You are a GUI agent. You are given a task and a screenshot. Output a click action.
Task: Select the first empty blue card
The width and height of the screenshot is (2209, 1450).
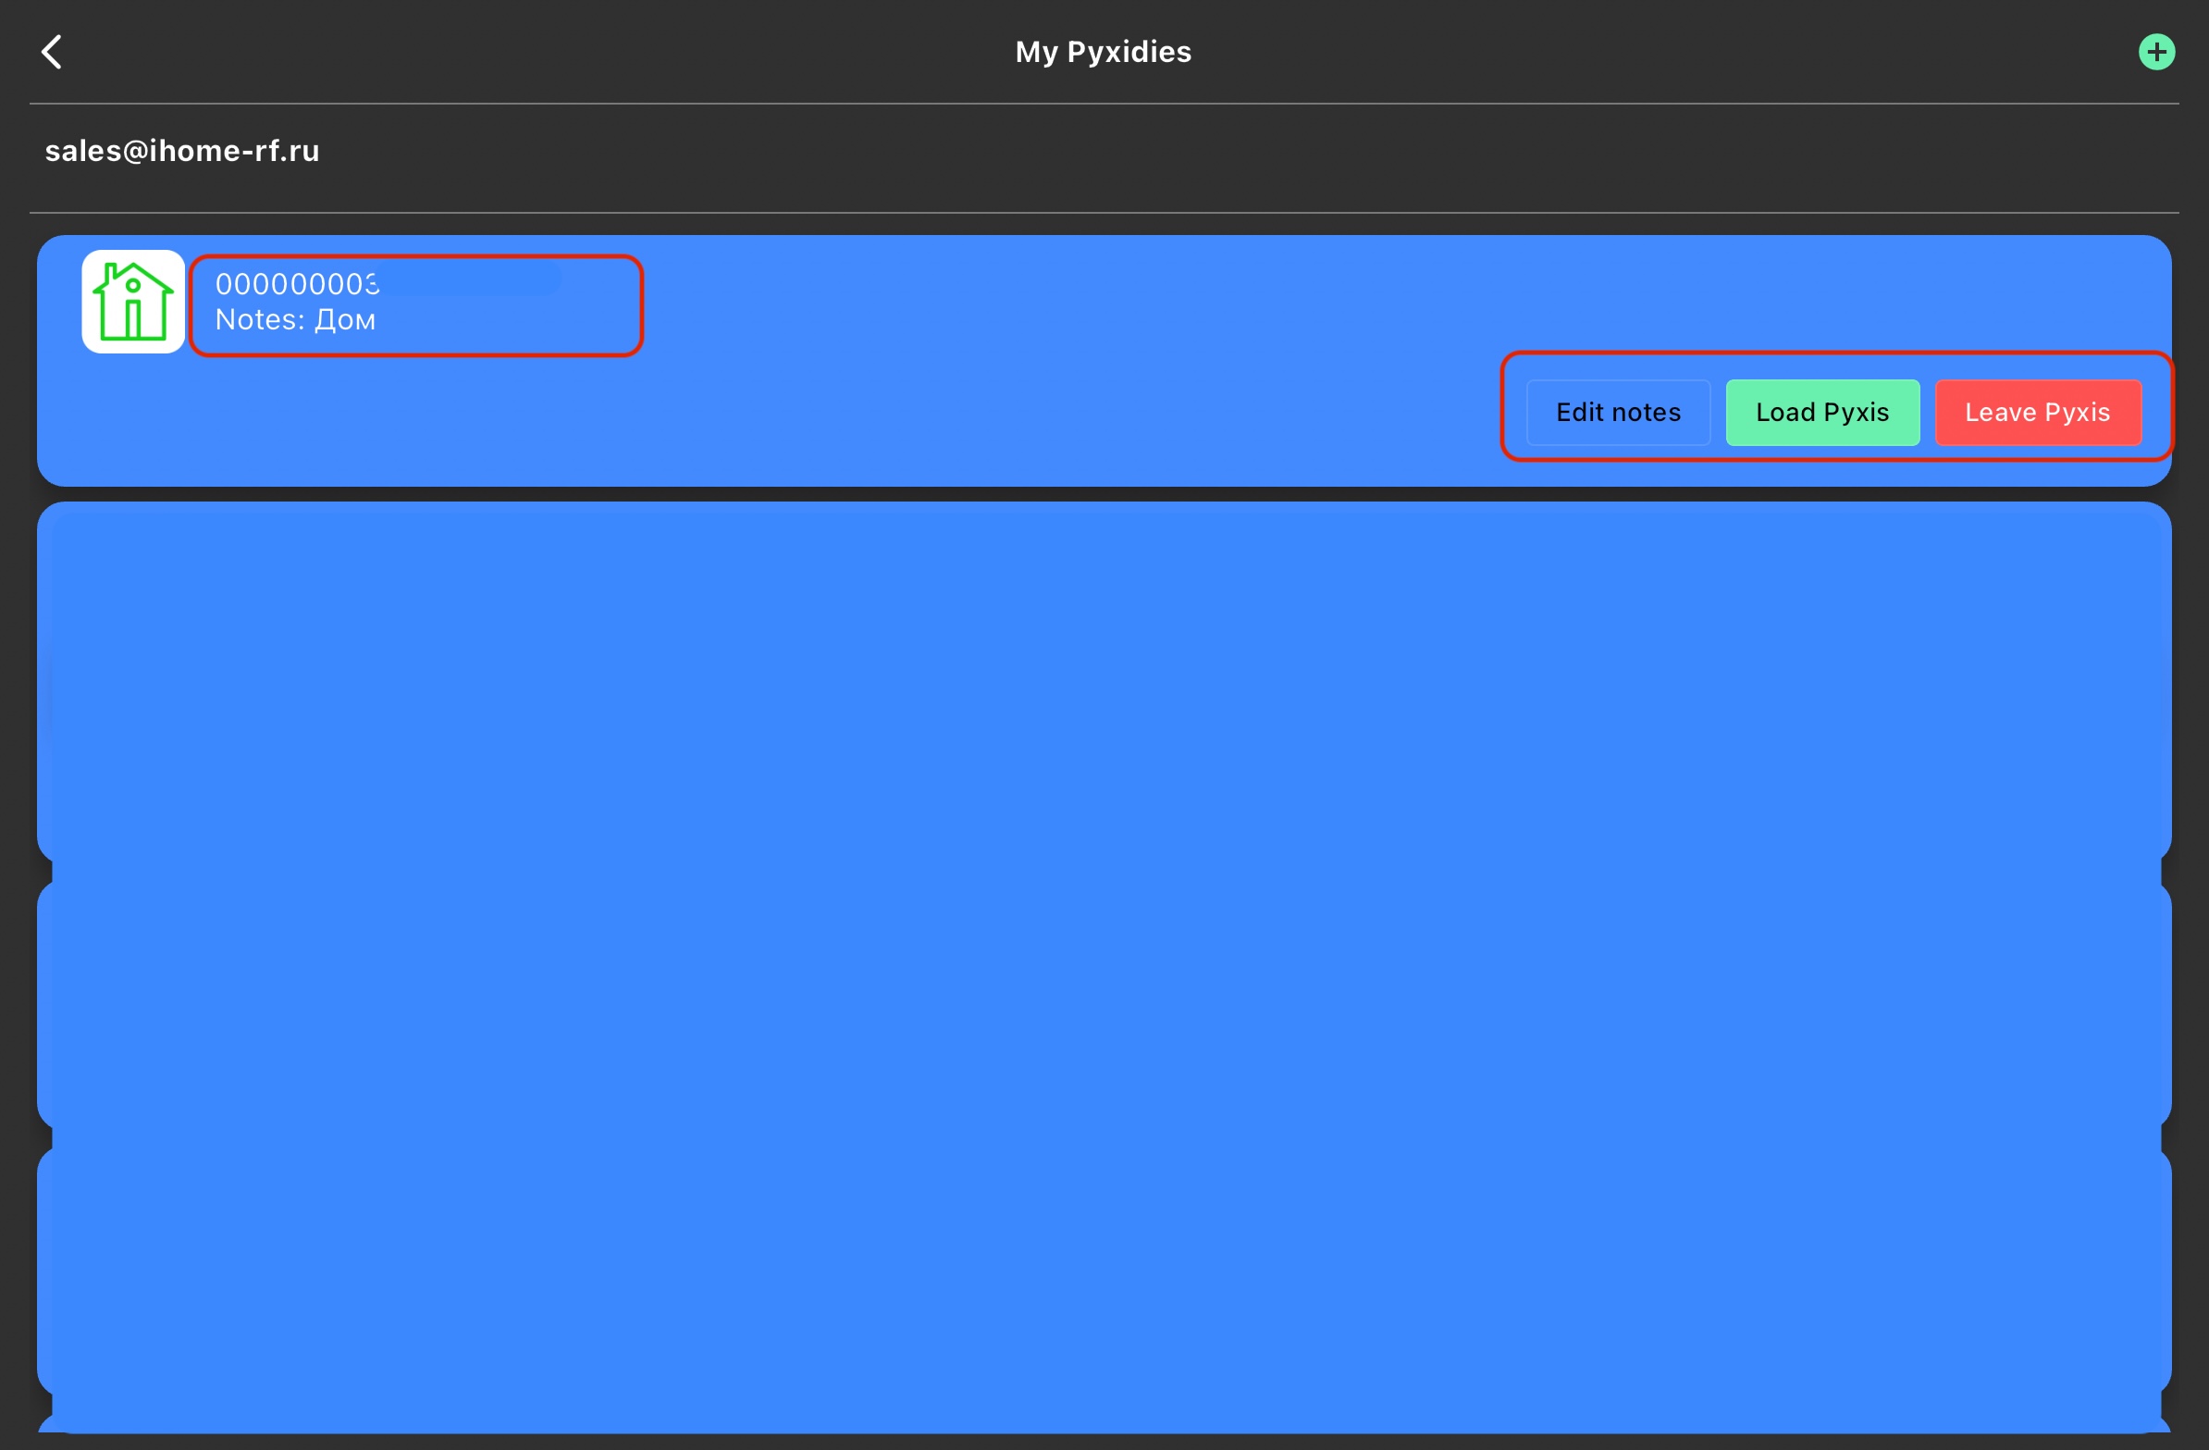tap(1103, 682)
